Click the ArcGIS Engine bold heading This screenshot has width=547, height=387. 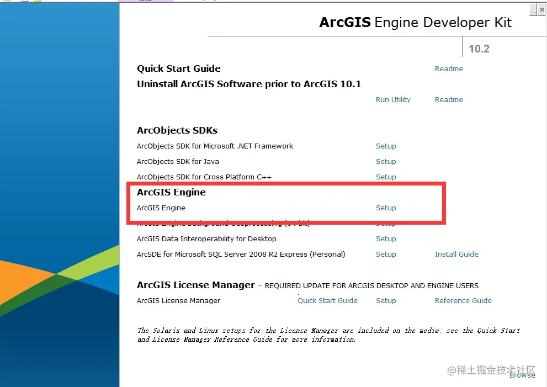pyautogui.click(x=171, y=192)
